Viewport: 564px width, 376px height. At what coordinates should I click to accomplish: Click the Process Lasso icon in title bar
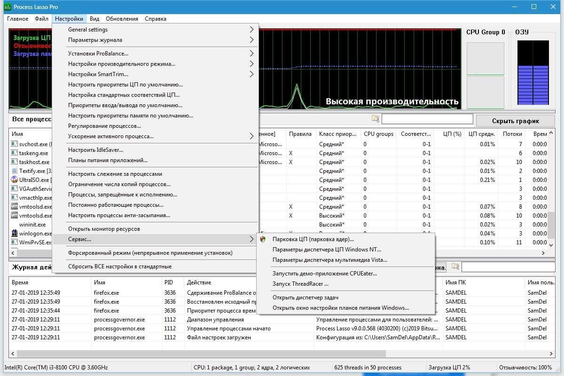coord(8,7)
